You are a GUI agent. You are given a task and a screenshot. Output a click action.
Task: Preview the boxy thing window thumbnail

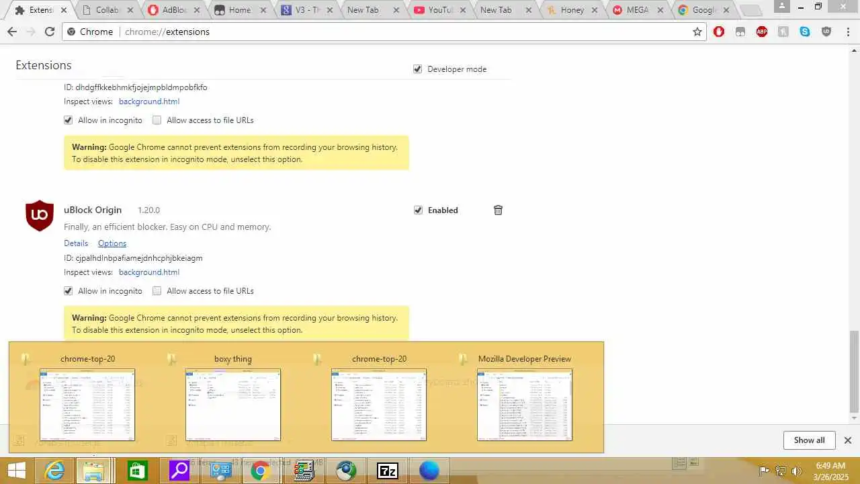click(233, 405)
